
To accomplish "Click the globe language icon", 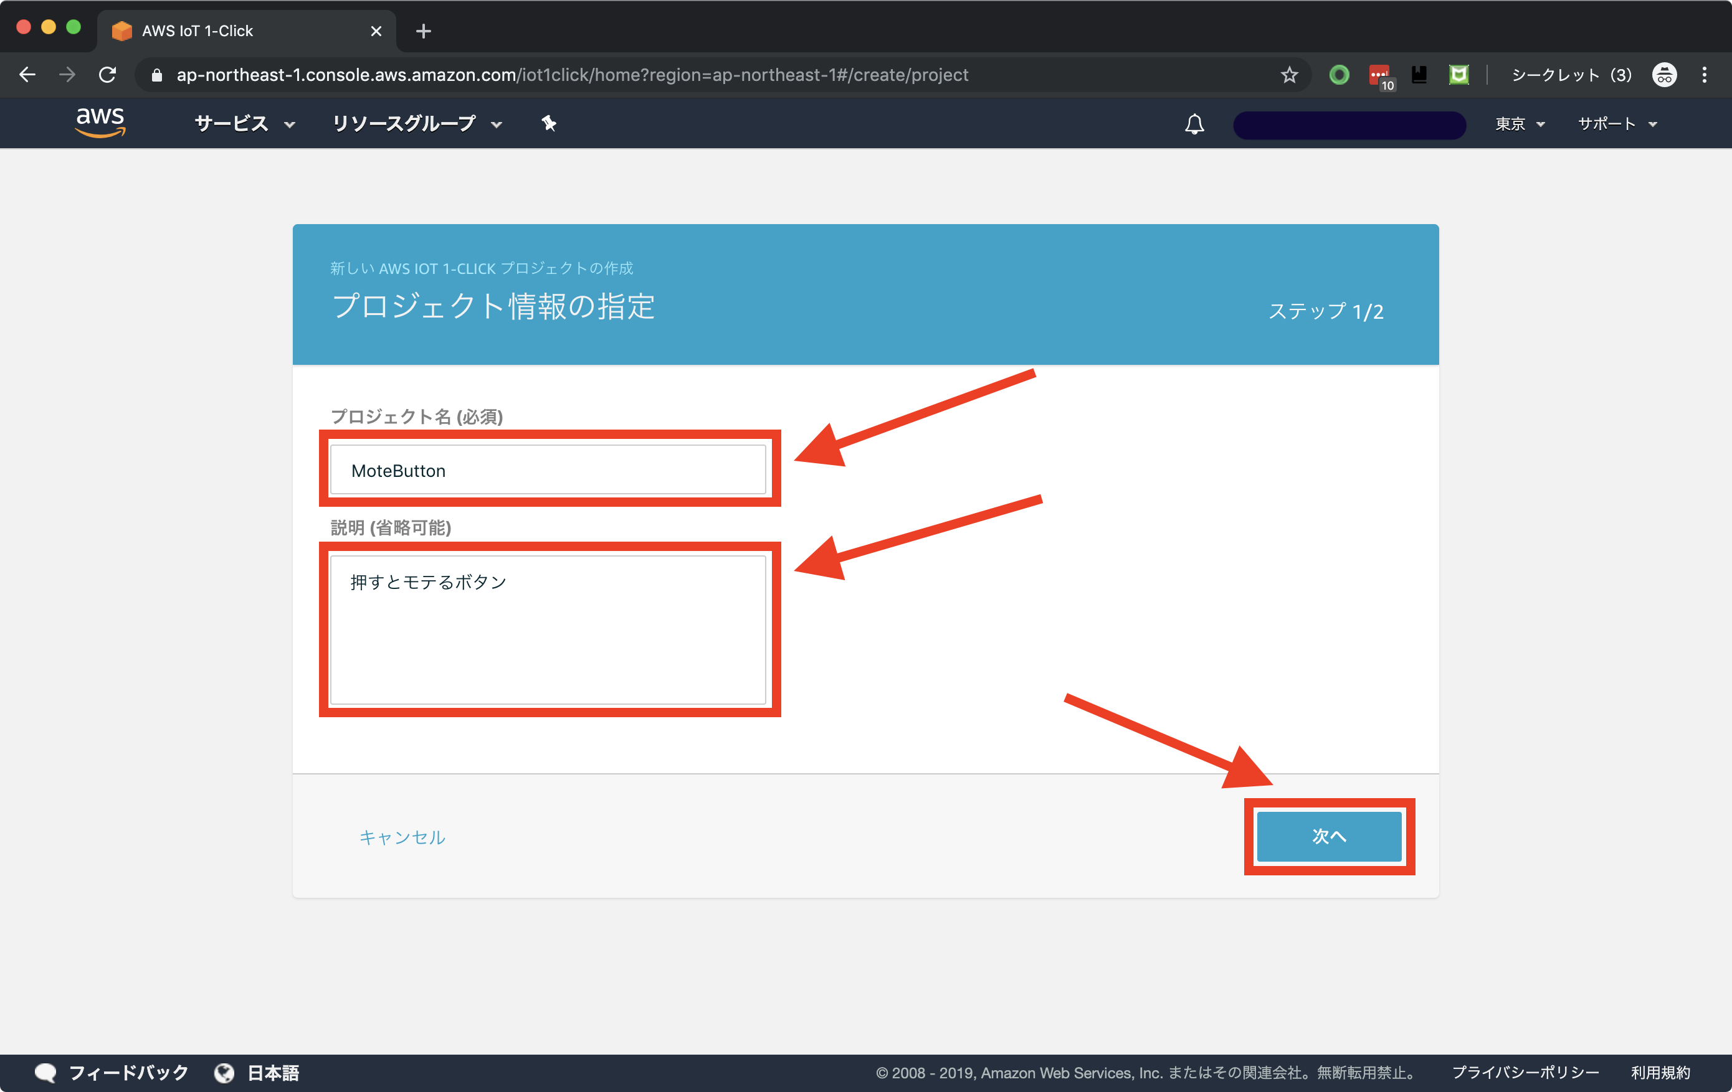I will [x=224, y=1073].
